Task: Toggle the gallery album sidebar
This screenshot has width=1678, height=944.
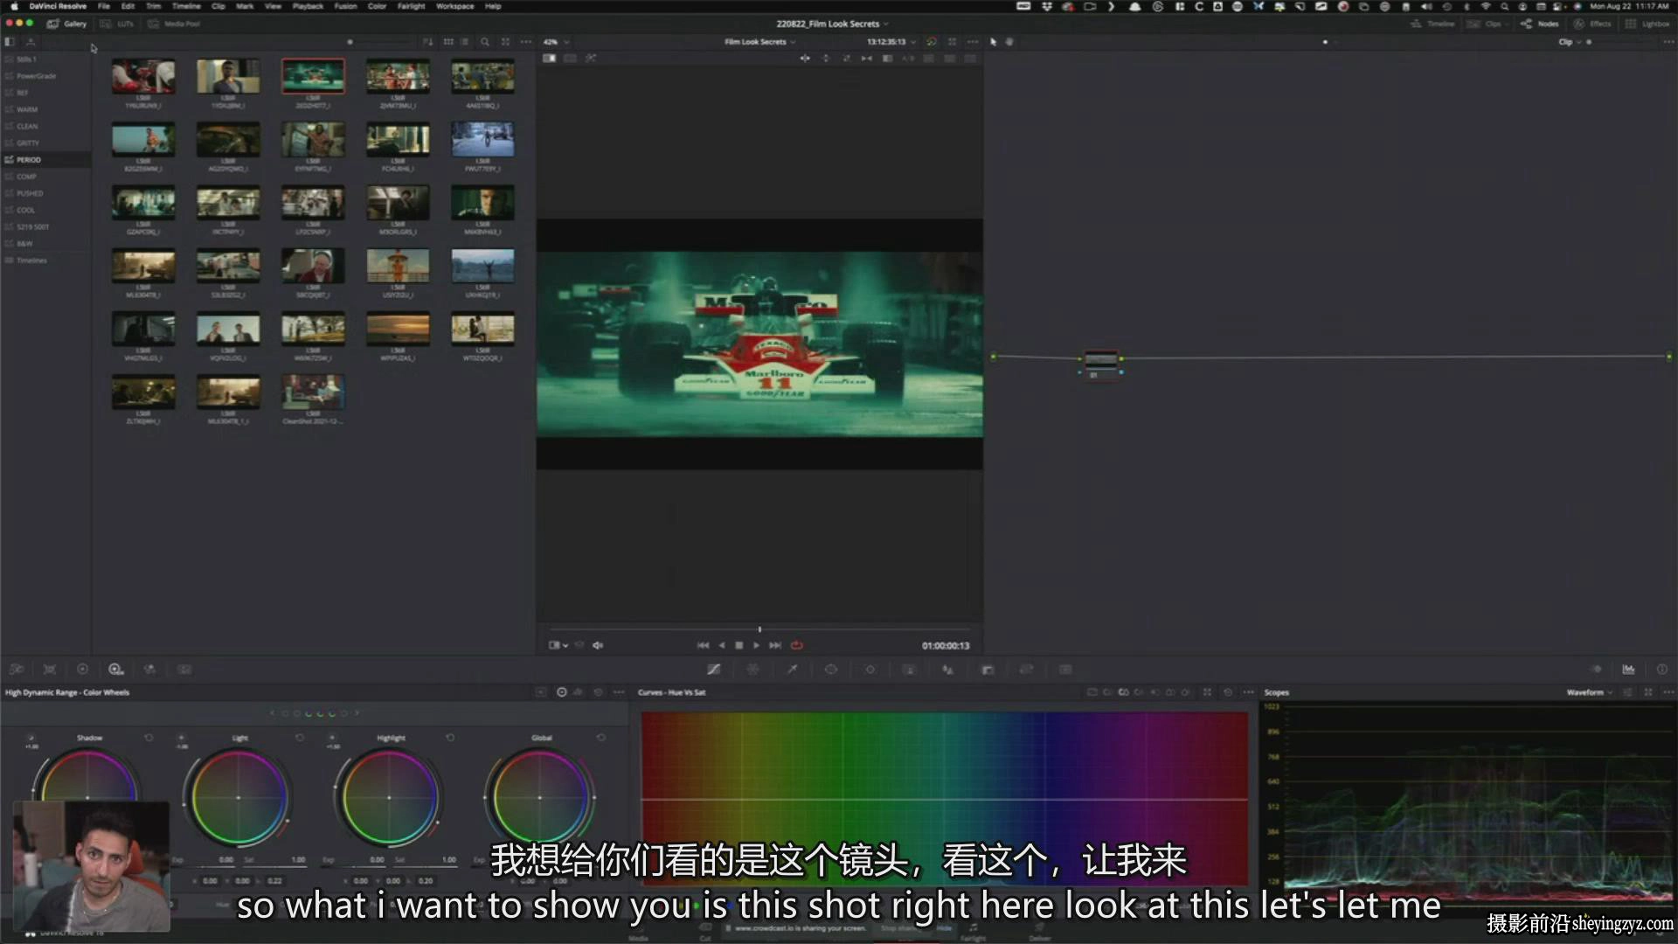Action: (10, 42)
